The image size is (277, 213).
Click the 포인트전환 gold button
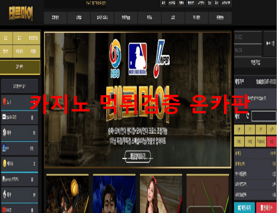coord(33,38)
